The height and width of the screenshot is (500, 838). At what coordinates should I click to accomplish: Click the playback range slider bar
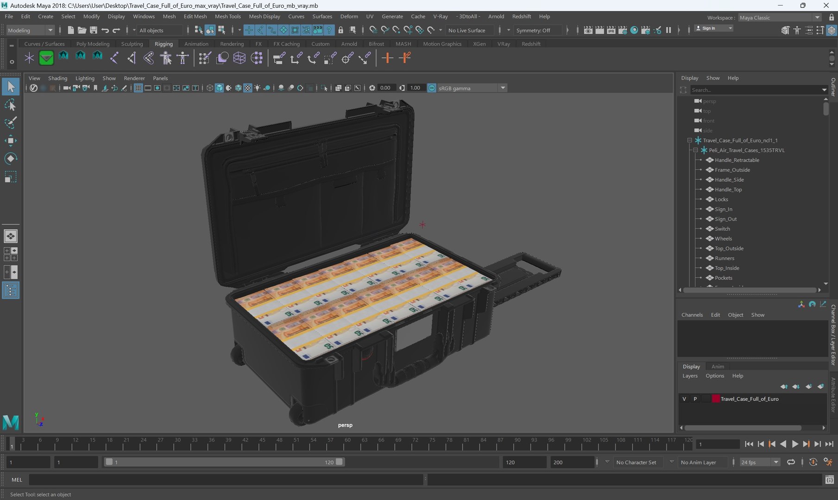pos(224,462)
